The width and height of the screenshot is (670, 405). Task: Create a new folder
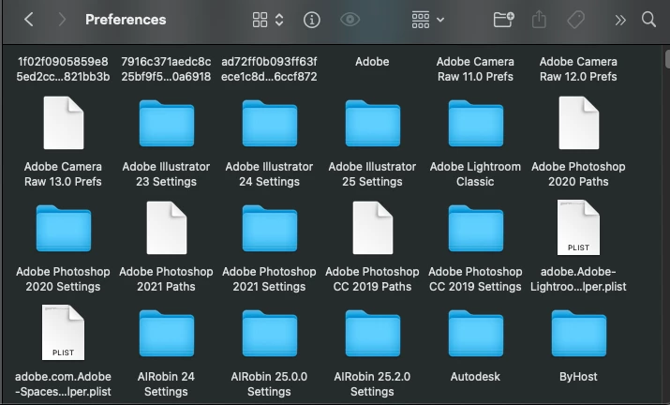(x=504, y=20)
